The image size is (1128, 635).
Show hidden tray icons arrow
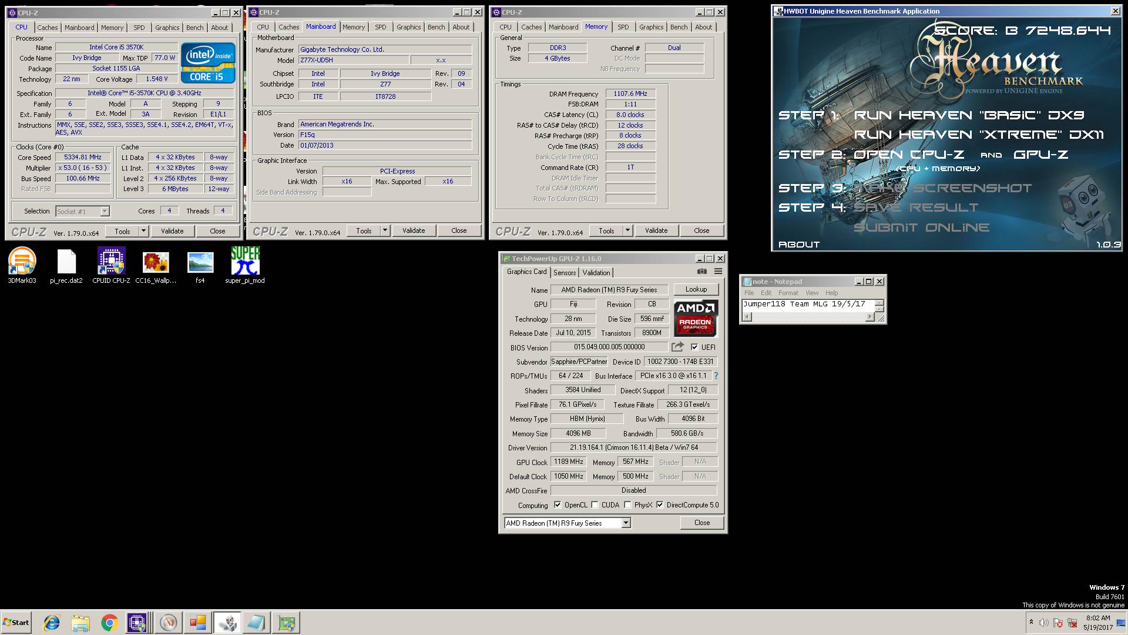pyautogui.click(x=1031, y=622)
